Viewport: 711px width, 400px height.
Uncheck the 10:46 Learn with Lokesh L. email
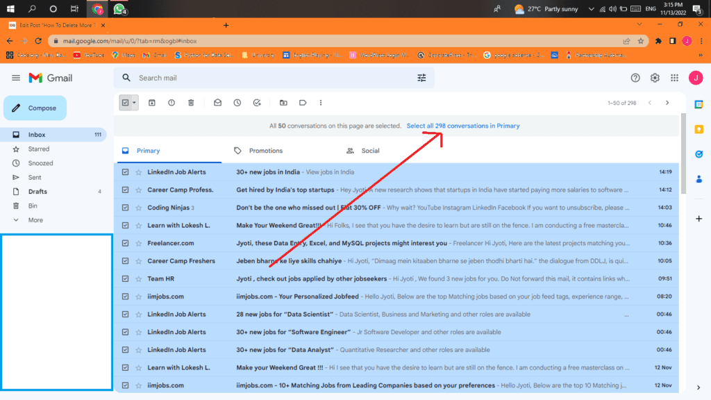125,226
